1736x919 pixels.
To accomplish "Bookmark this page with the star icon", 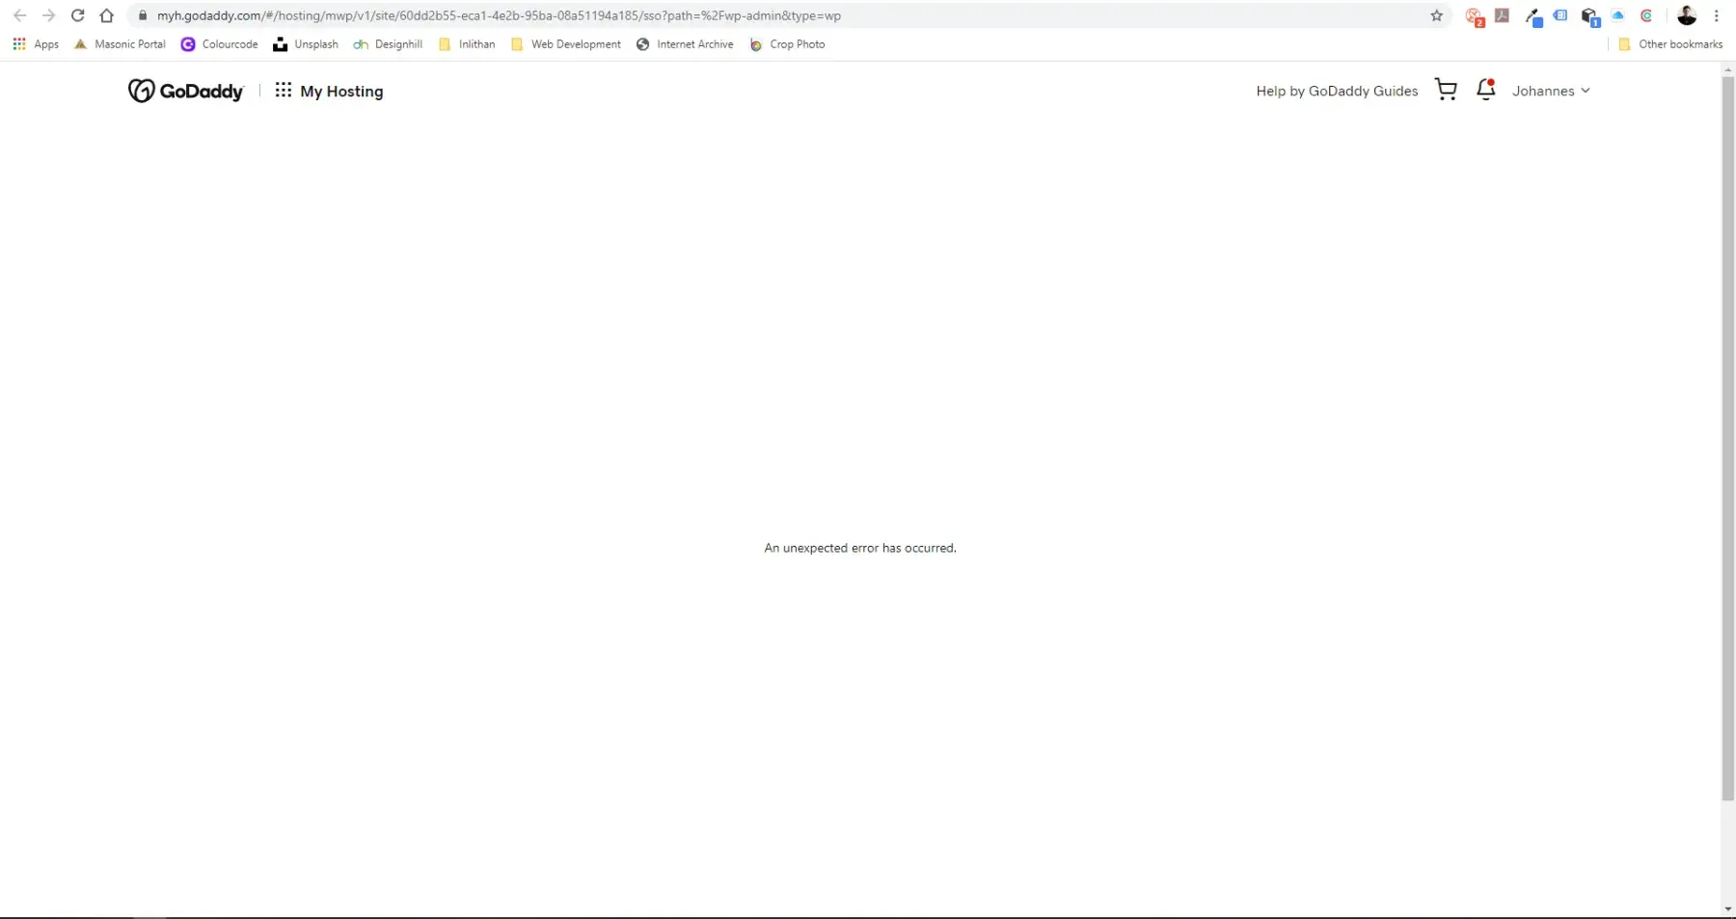I will click(1436, 15).
